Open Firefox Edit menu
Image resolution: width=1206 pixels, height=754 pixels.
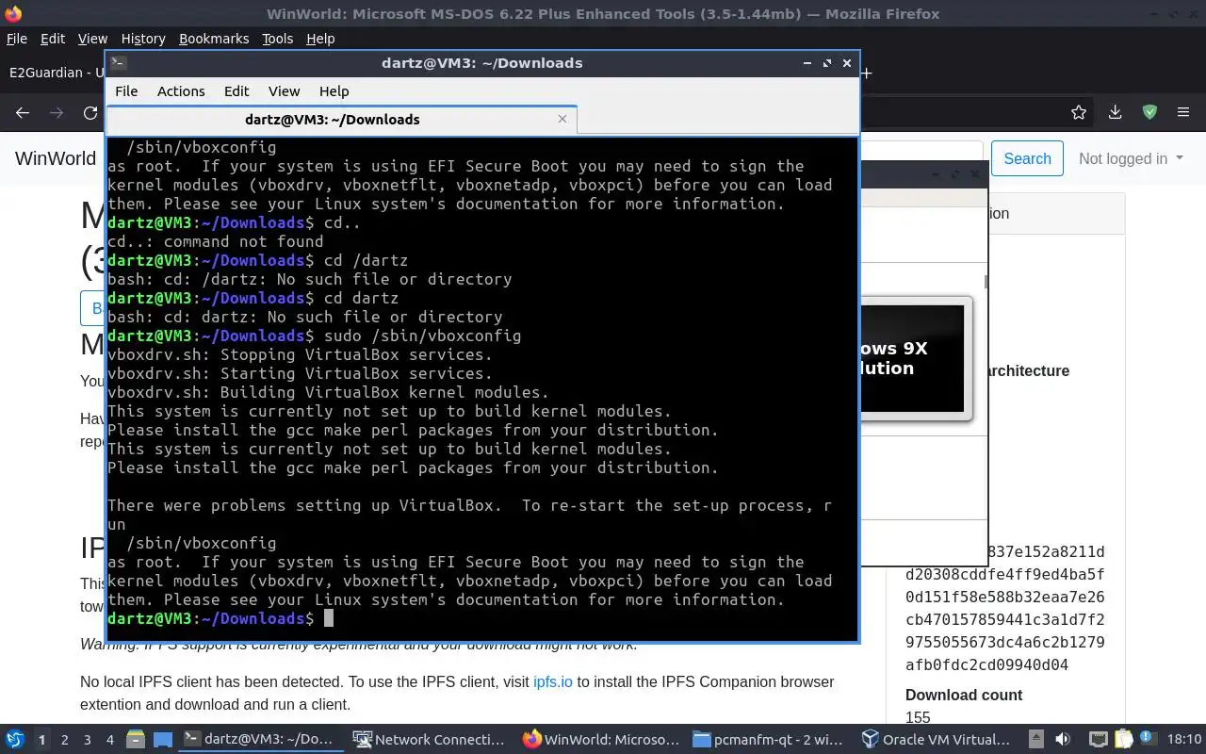coord(53,39)
